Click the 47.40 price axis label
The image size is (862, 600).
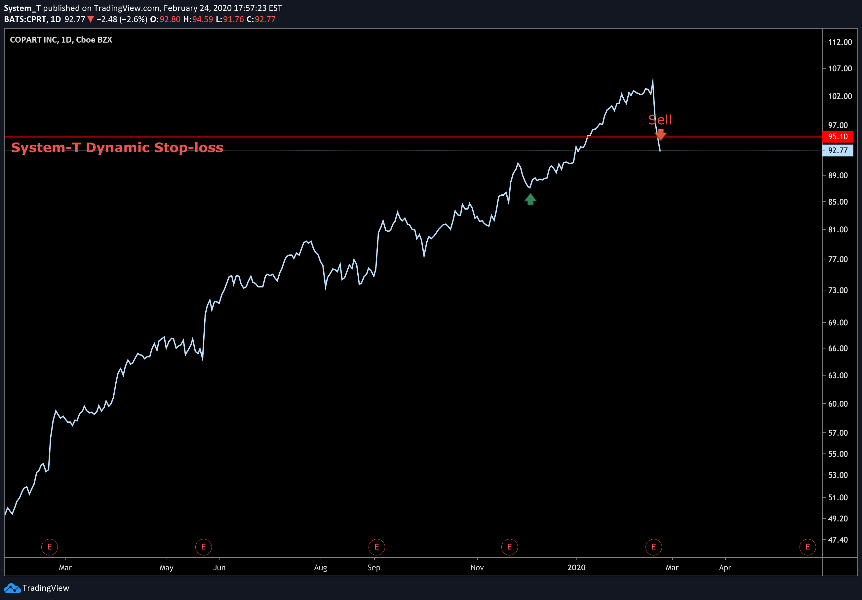tap(838, 540)
